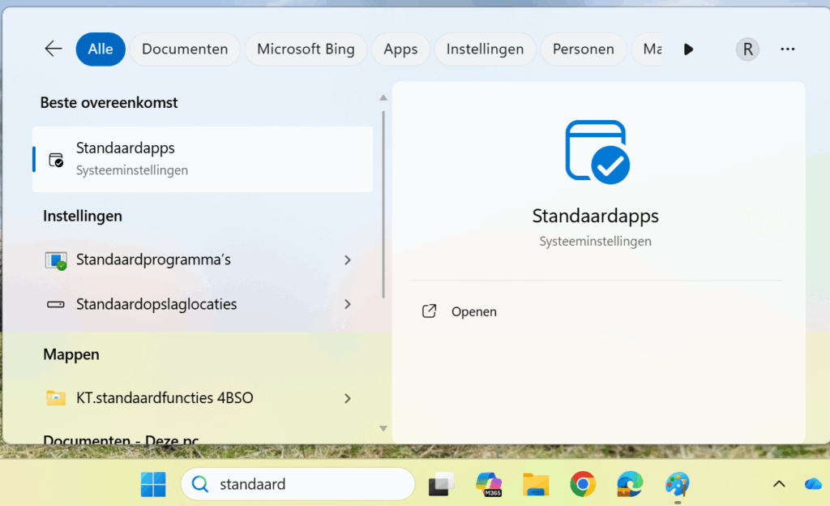This screenshot has height=506, width=830.
Task: Click the taskbar search field containing standaard
Action: [298, 484]
